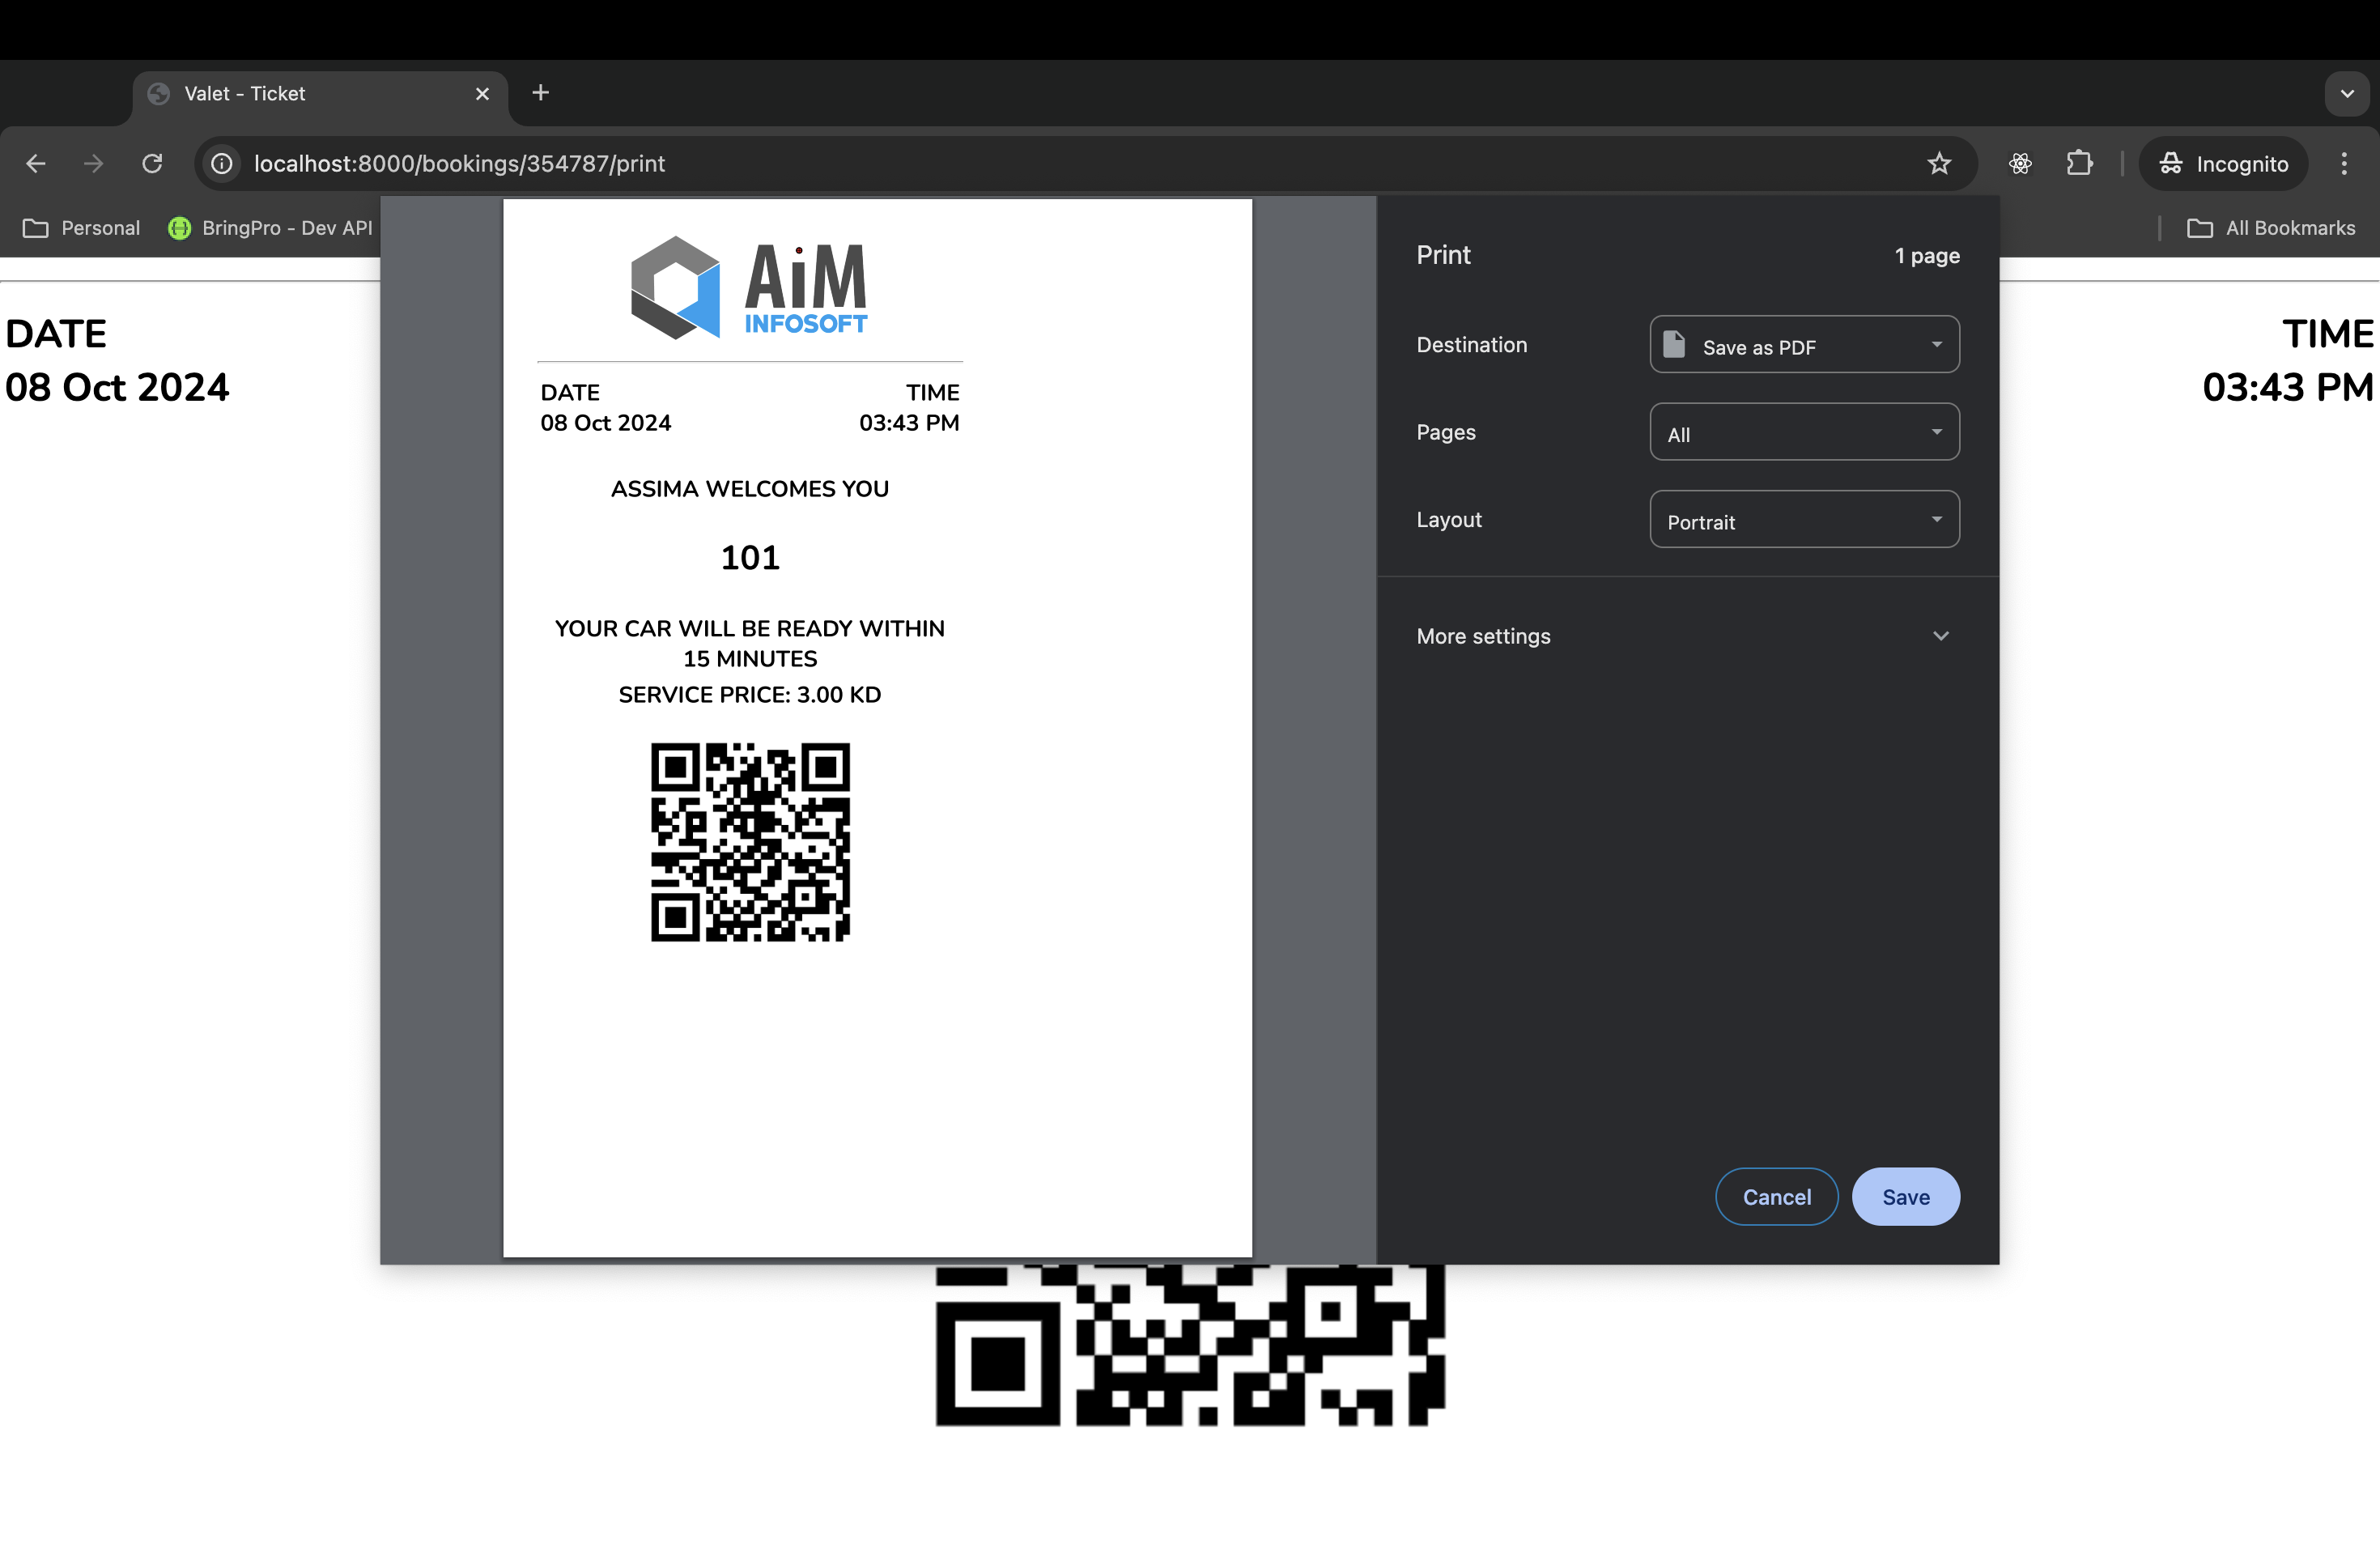
Task: Click the 'Layout' label in print panel
Action: tap(1449, 520)
